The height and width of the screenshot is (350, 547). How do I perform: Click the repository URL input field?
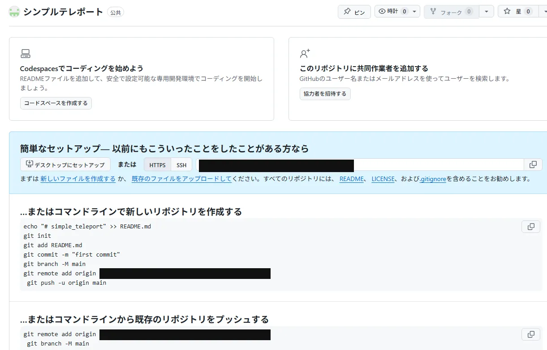pyautogui.click(x=360, y=165)
